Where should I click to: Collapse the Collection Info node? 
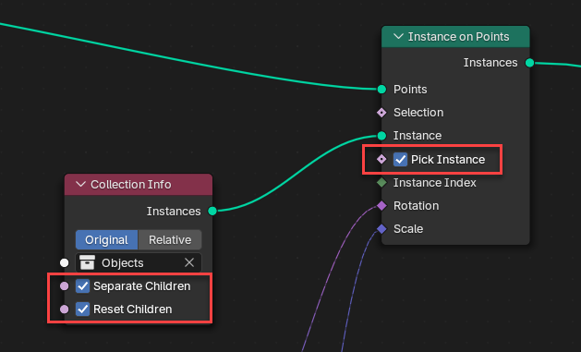tap(80, 184)
